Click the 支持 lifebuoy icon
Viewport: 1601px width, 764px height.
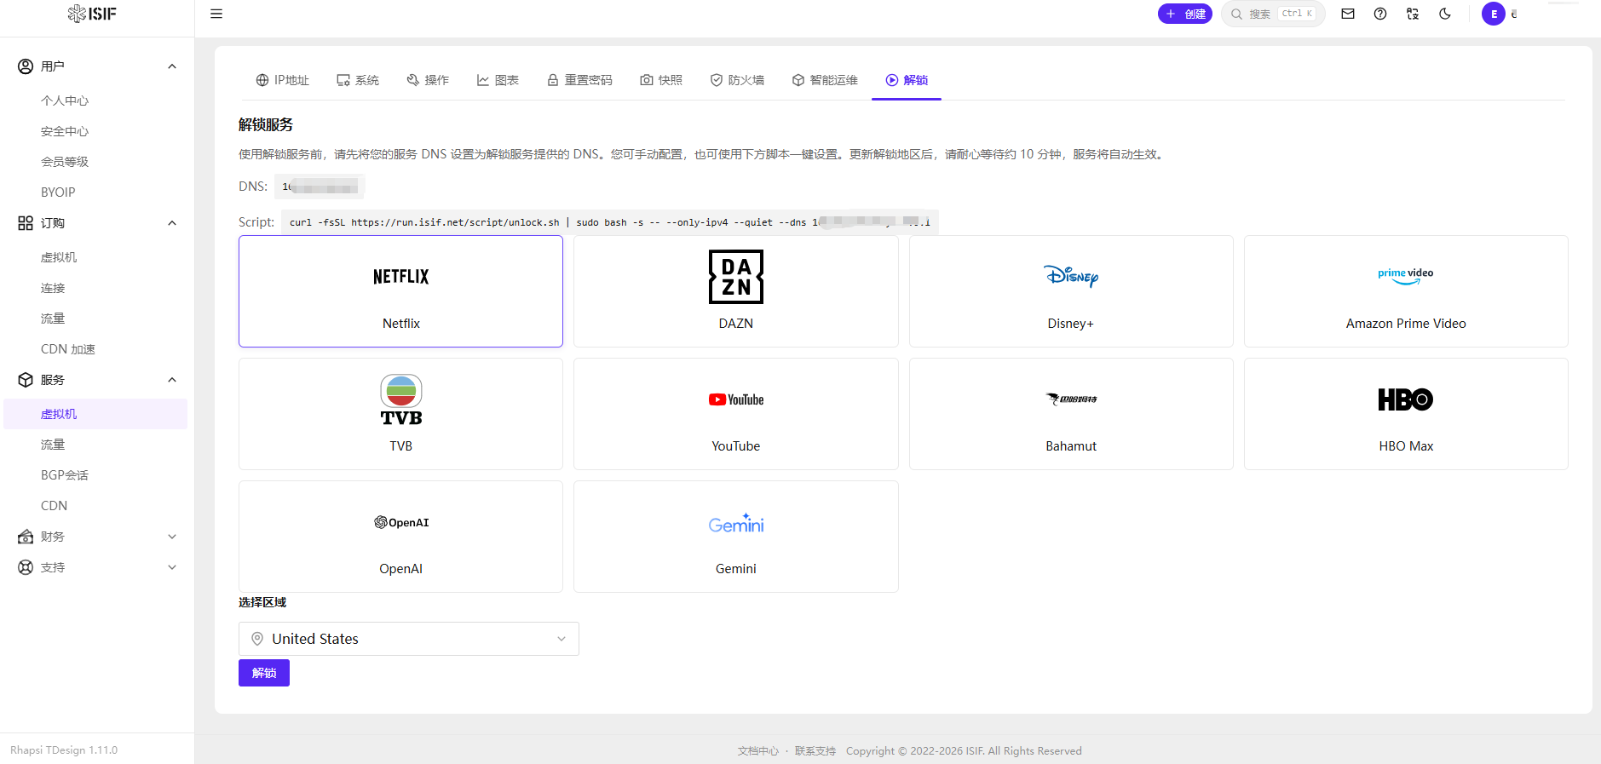coord(26,567)
